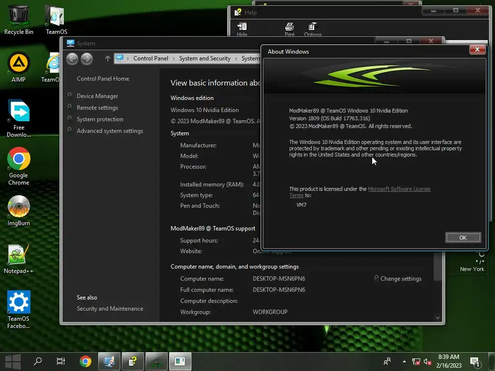Click Print in the Help window toolbar
The image size is (495, 371).
(290, 29)
